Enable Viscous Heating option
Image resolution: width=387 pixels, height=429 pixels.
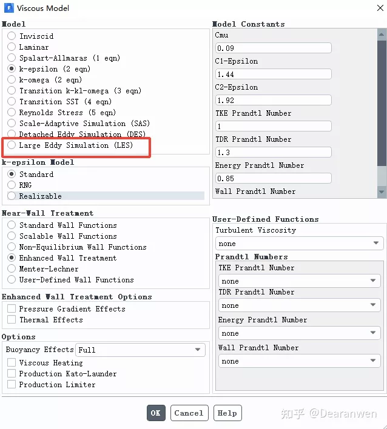coord(12,362)
